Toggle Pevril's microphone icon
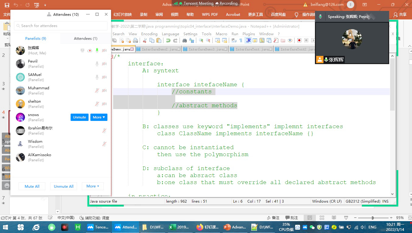412x233 pixels. 97,64
